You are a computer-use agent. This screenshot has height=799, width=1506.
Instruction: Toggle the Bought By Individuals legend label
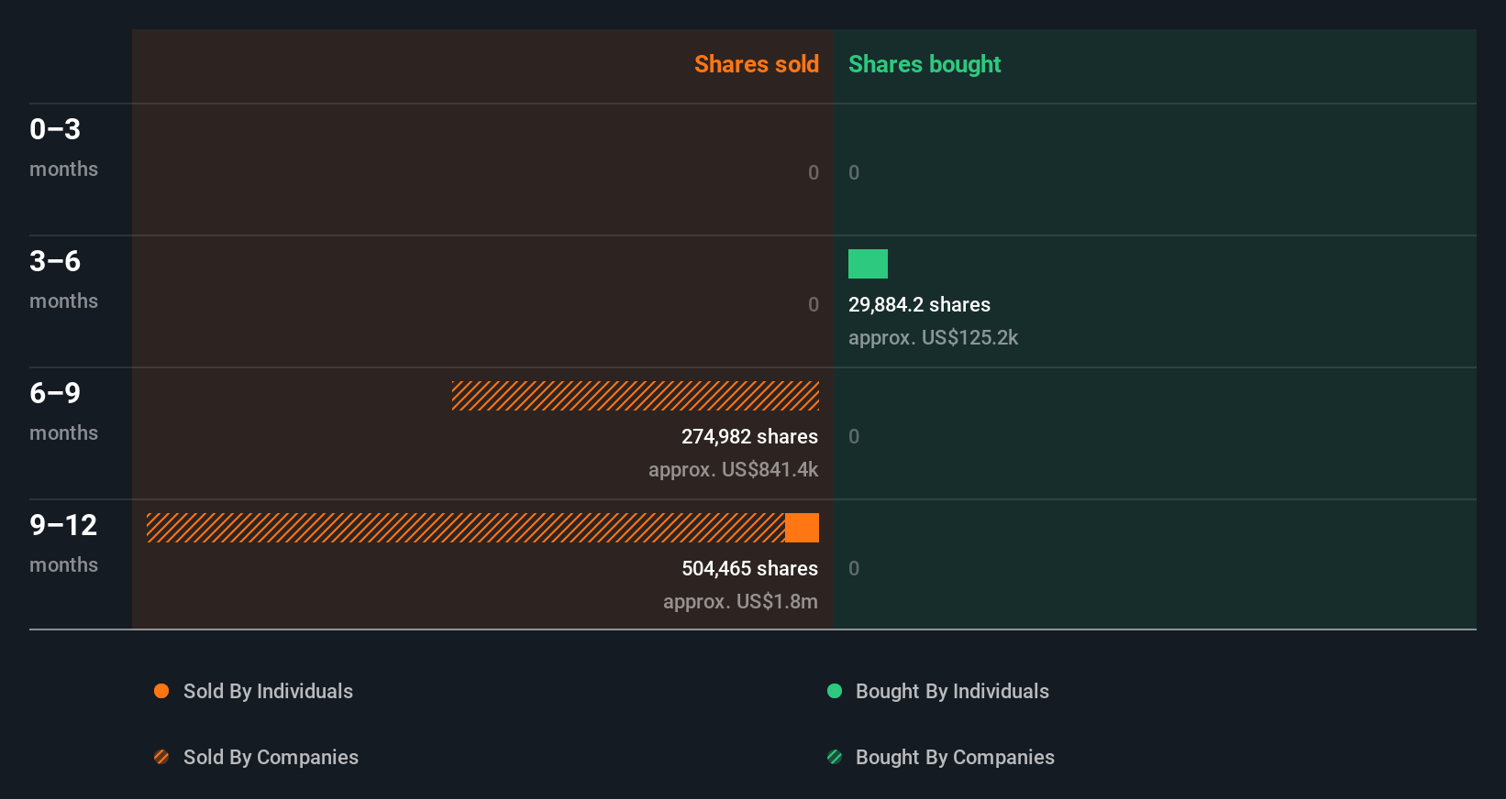pyautogui.click(x=952, y=691)
